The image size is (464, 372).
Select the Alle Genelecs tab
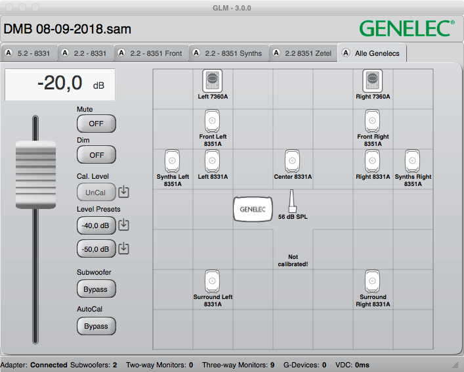coord(372,53)
